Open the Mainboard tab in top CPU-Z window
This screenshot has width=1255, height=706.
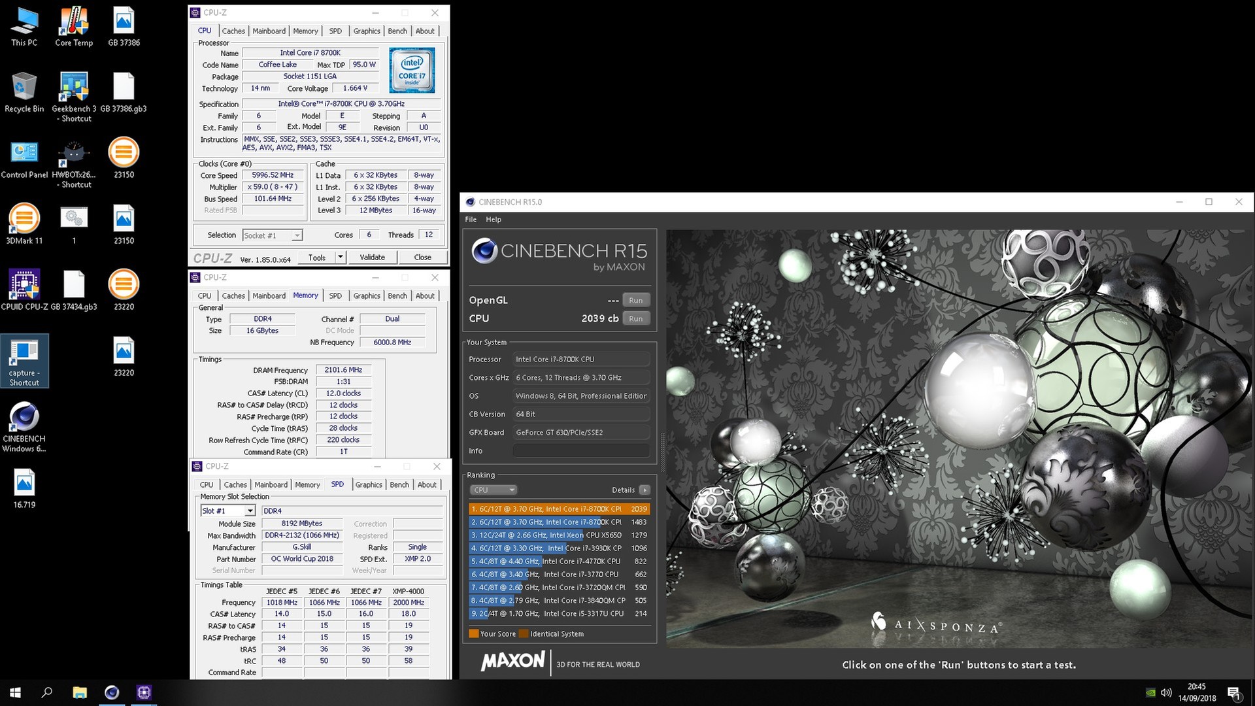(269, 31)
